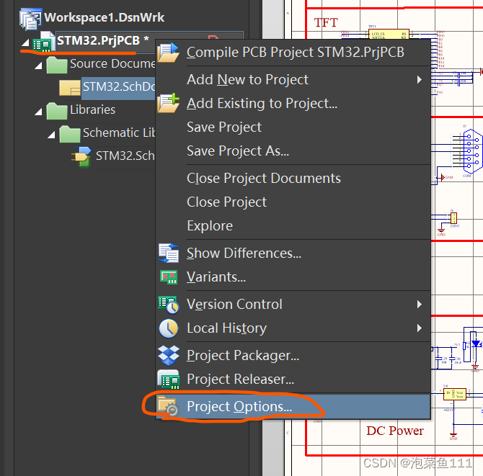483x476 pixels.
Task: Click the Add Existing to Project icon
Action: (x=168, y=103)
